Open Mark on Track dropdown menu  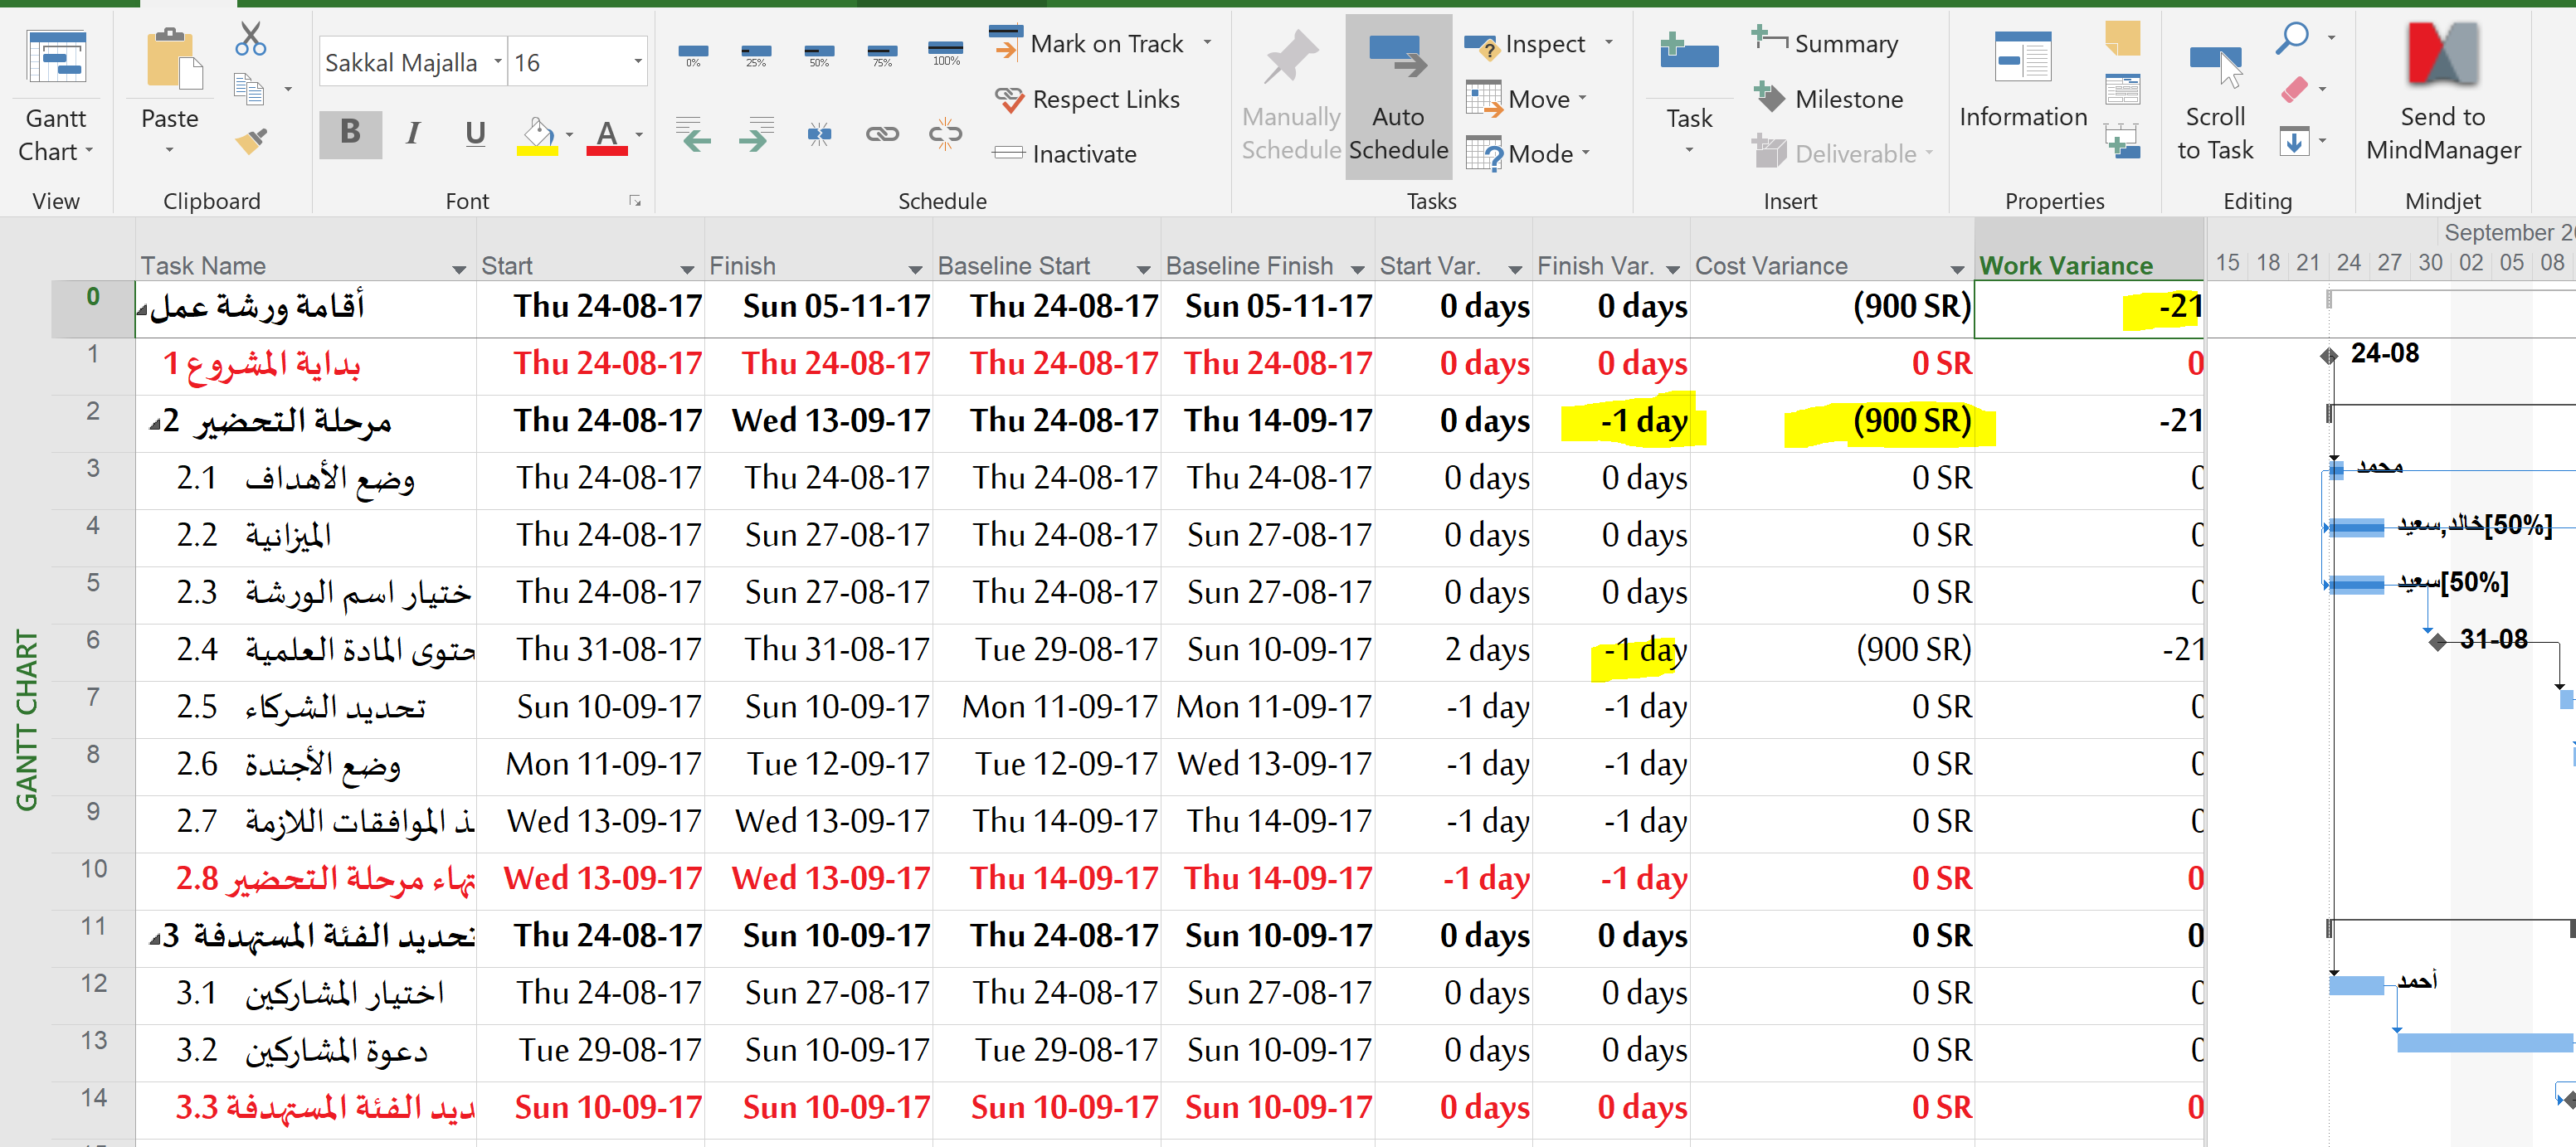click(1207, 43)
